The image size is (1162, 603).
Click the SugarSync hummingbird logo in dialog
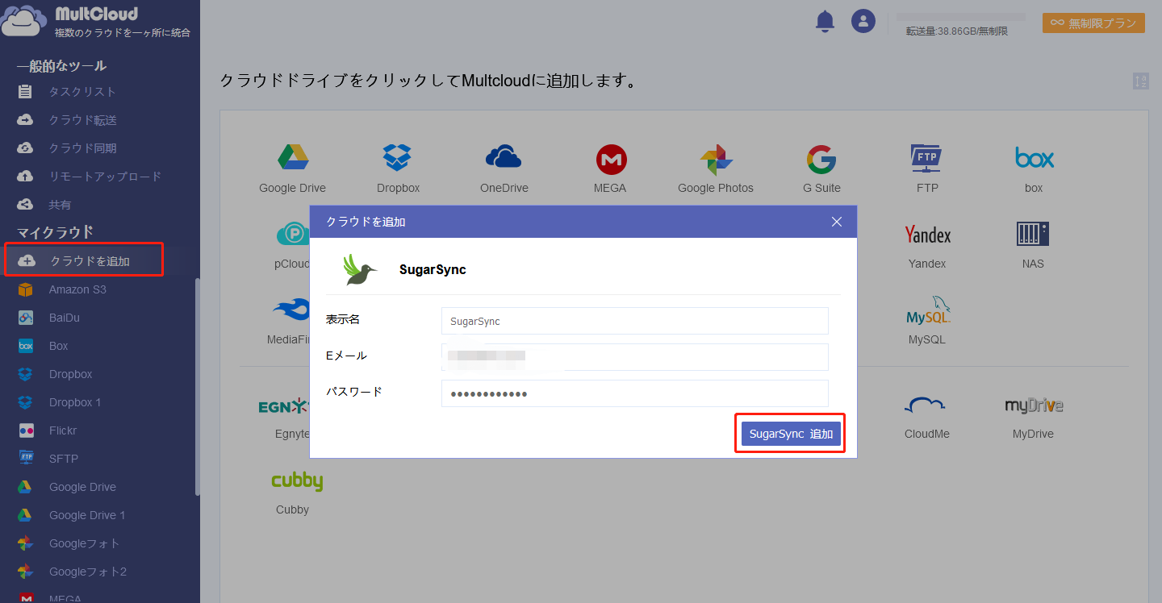coord(360,269)
